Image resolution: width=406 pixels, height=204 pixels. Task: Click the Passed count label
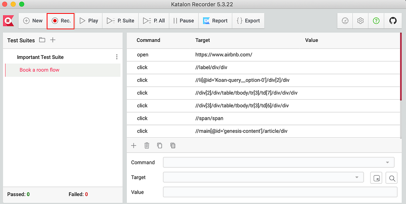click(x=18, y=194)
